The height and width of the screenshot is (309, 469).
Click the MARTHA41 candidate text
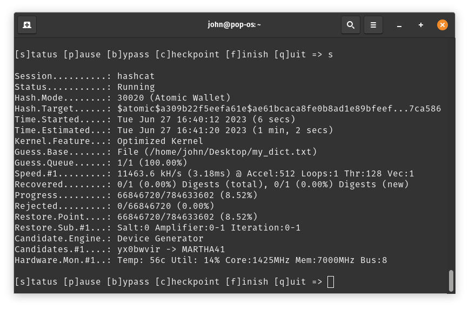coord(204,249)
